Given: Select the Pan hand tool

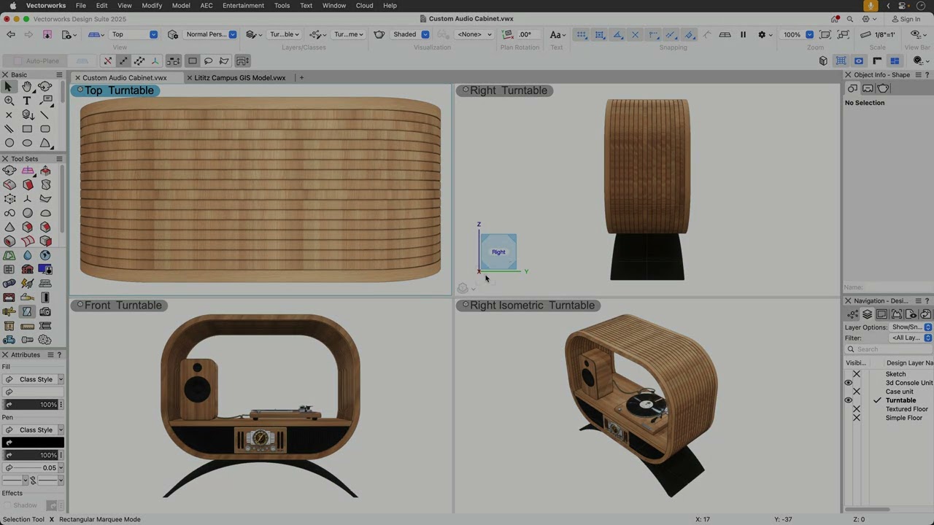Looking at the screenshot, I should [27, 87].
